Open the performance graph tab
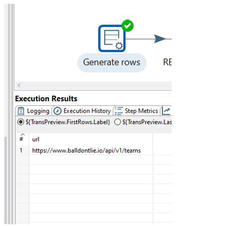Image resolution: width=251 pixels, height=226 pixels. click(166, 111)
